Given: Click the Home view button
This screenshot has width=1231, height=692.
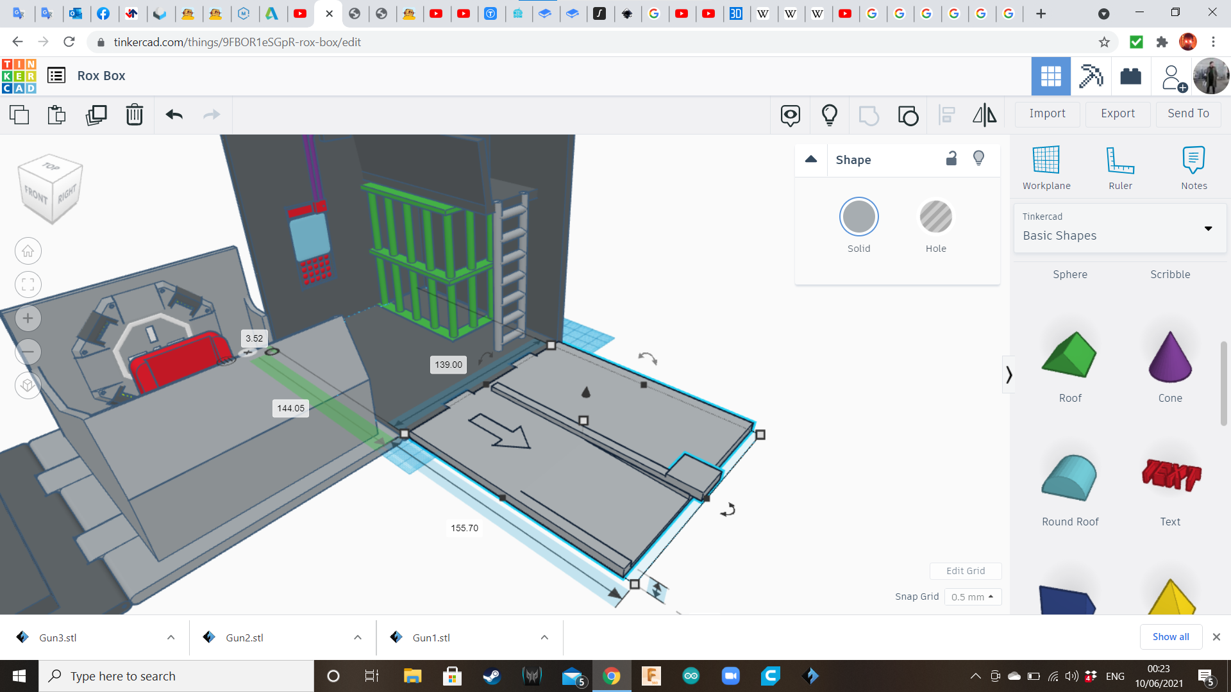Looking at the screenshot, I should pyautogui.click(x=28, y=251).
